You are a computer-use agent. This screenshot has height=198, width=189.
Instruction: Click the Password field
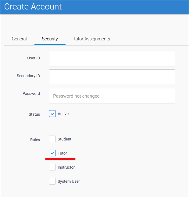(x=112, y=96)
